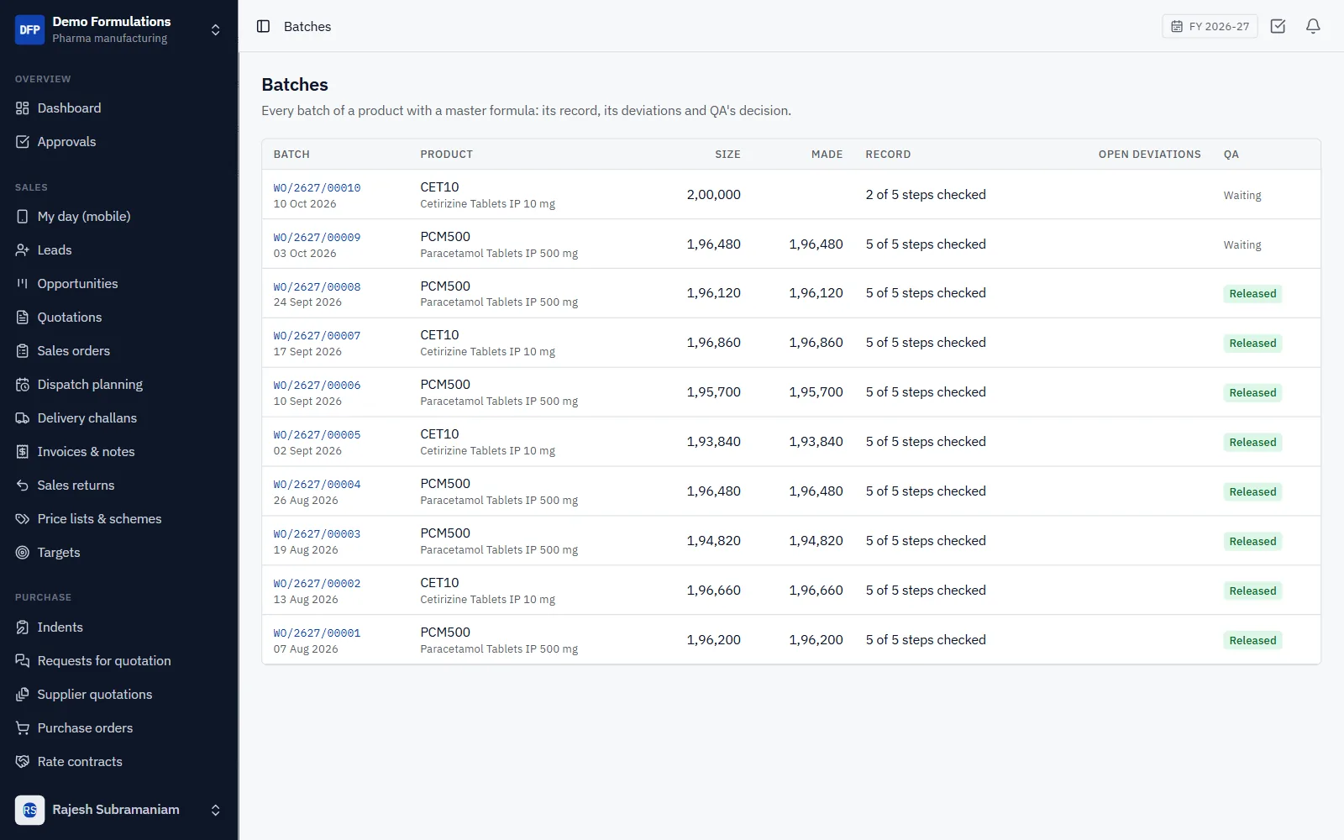Click the Approvals check icon
1344x840 pixels.
pos(23,142)
